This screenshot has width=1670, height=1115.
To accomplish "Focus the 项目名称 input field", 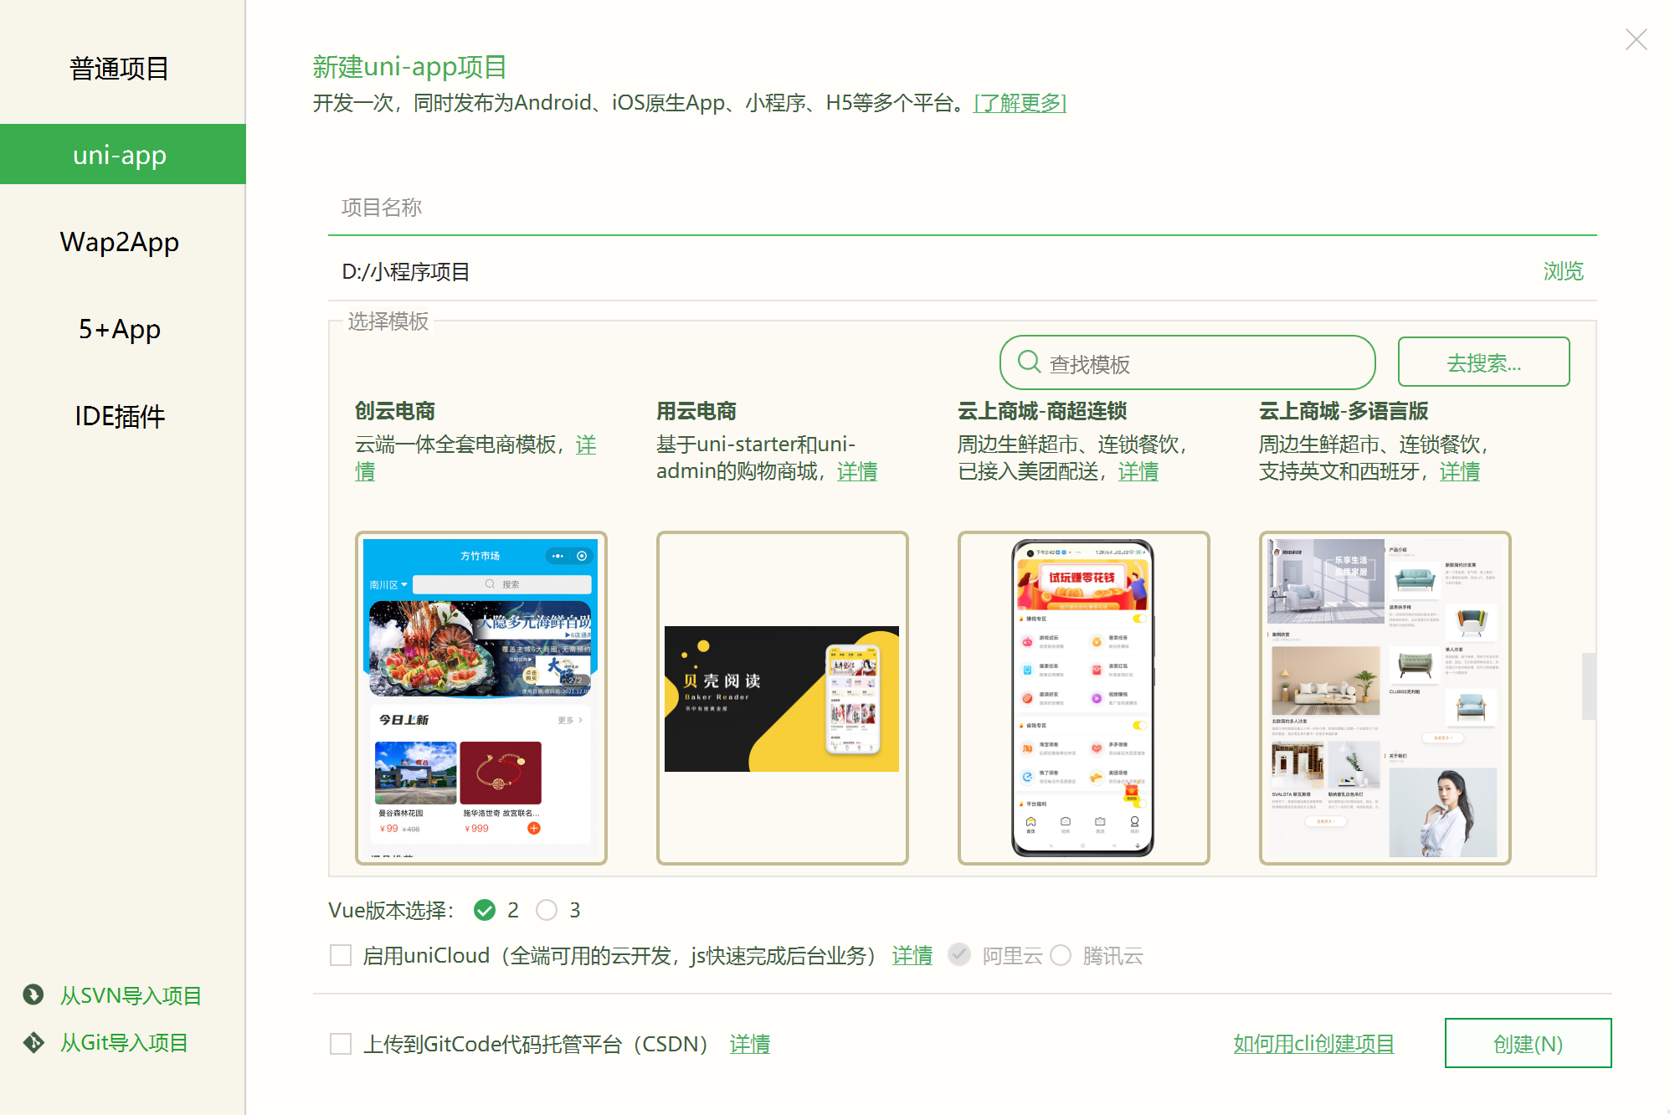I will click(962, 208).
